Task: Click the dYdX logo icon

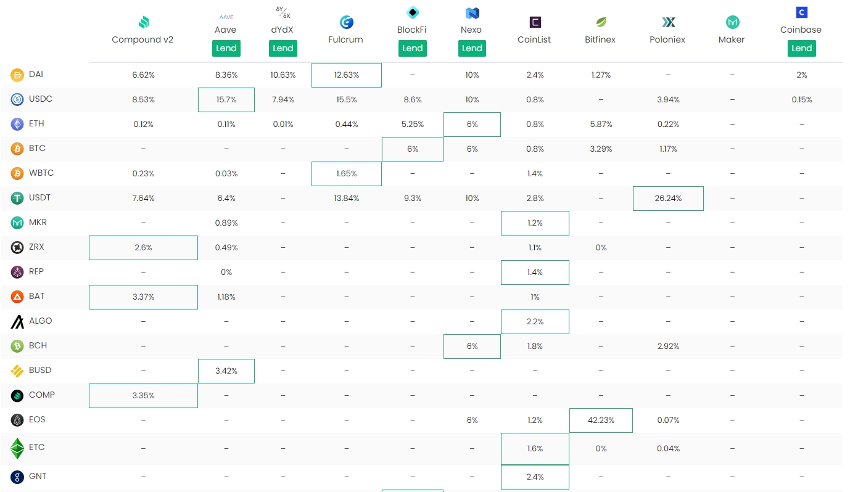Action: (283, 12)
